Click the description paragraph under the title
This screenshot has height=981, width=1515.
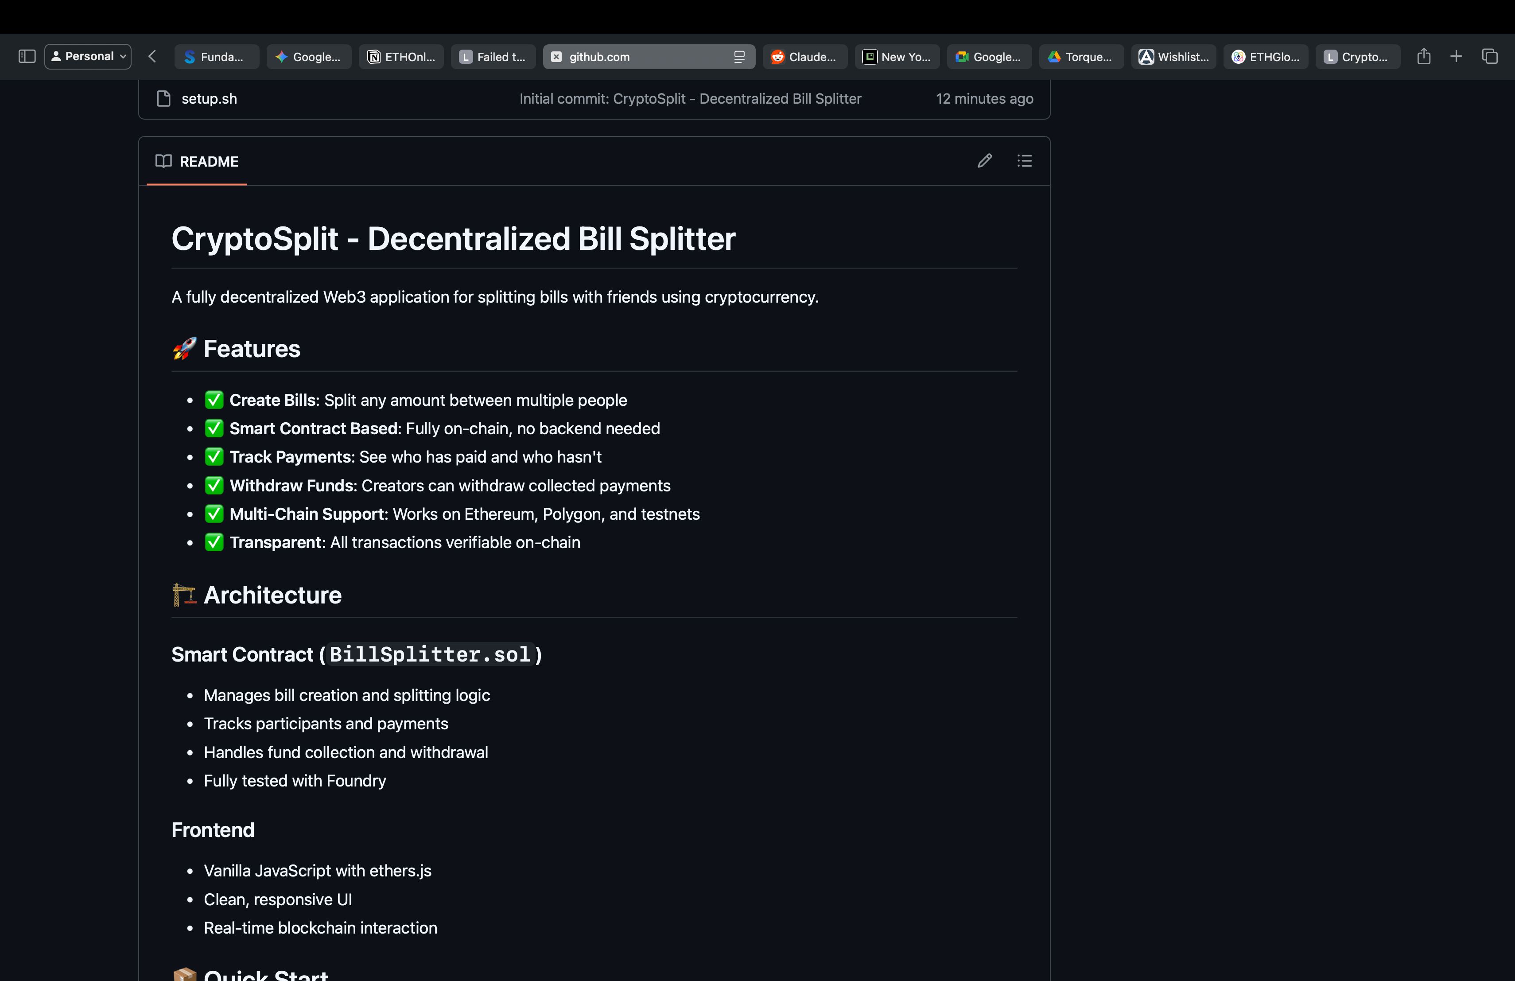coord(495,297)
